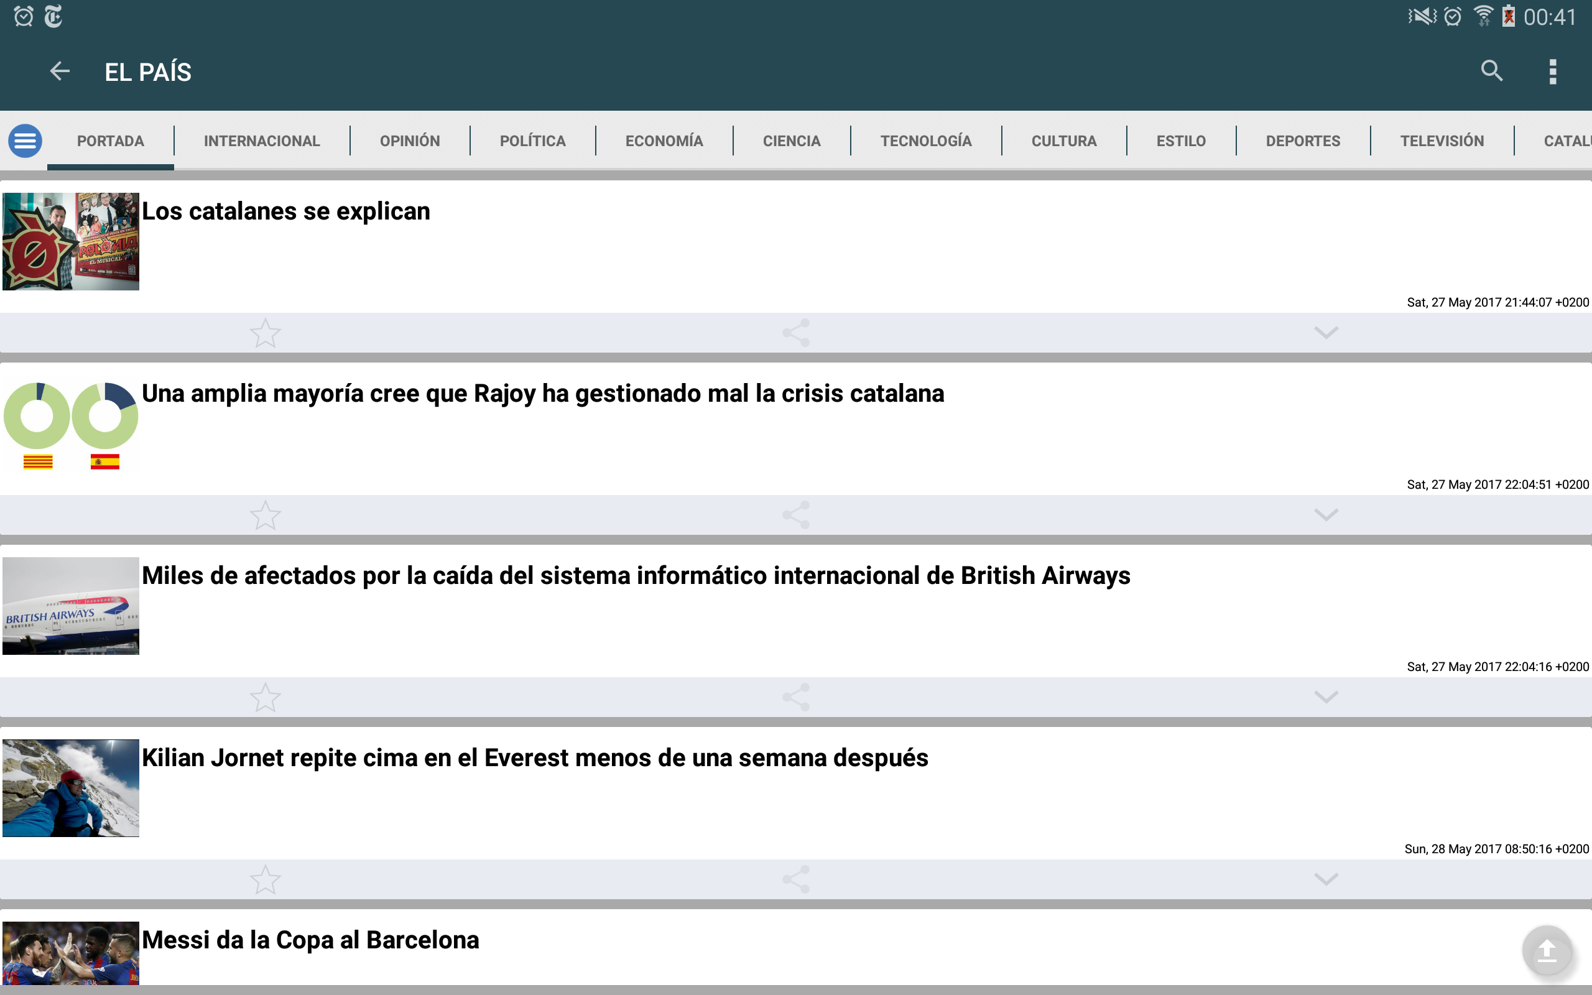Open the search magnifier icon
The height and width of the screenshot is (995, 1592).
coord(1491,71)
